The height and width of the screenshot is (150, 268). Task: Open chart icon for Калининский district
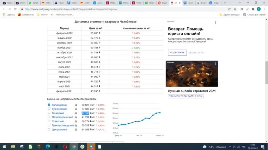76,105
